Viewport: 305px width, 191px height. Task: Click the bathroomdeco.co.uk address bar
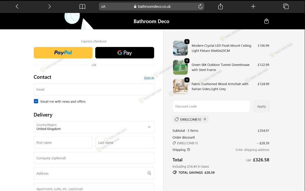click(x=152, y=6)
